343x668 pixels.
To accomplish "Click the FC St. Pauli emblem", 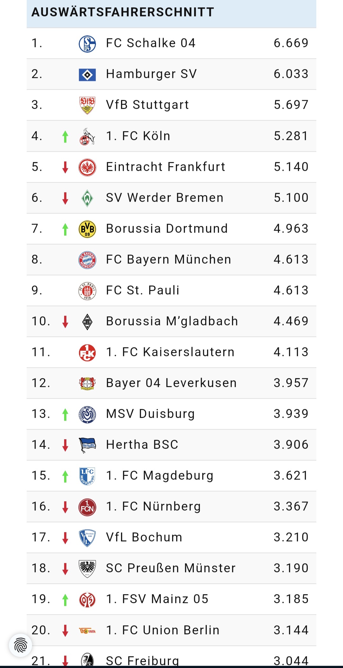I will tap(87, 291).
